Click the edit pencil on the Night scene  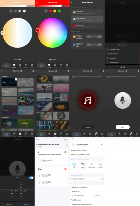click(16, 79)
